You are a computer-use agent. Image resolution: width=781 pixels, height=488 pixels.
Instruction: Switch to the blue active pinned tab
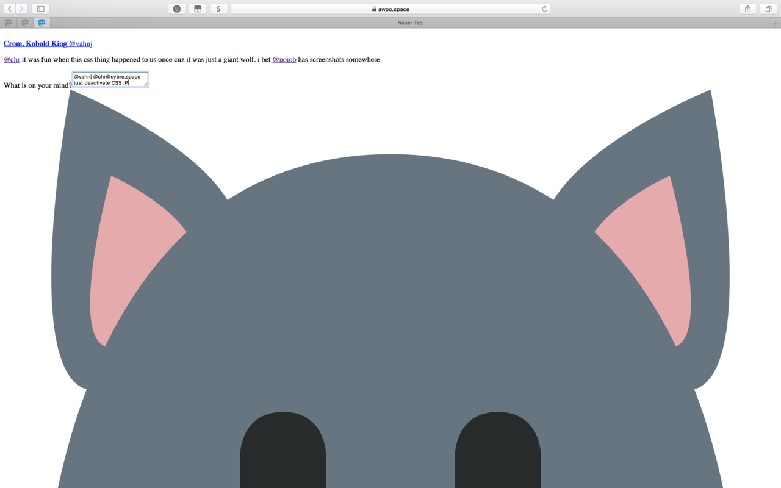click(x=41, y=23)
